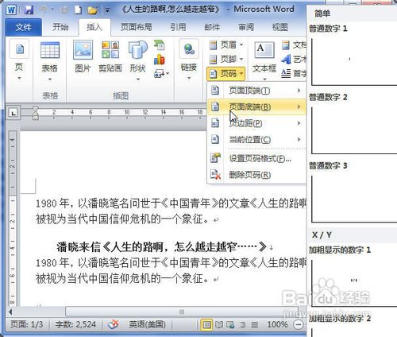Switch to Outline view
Viewport: 397px width, 337px height.
243,324
